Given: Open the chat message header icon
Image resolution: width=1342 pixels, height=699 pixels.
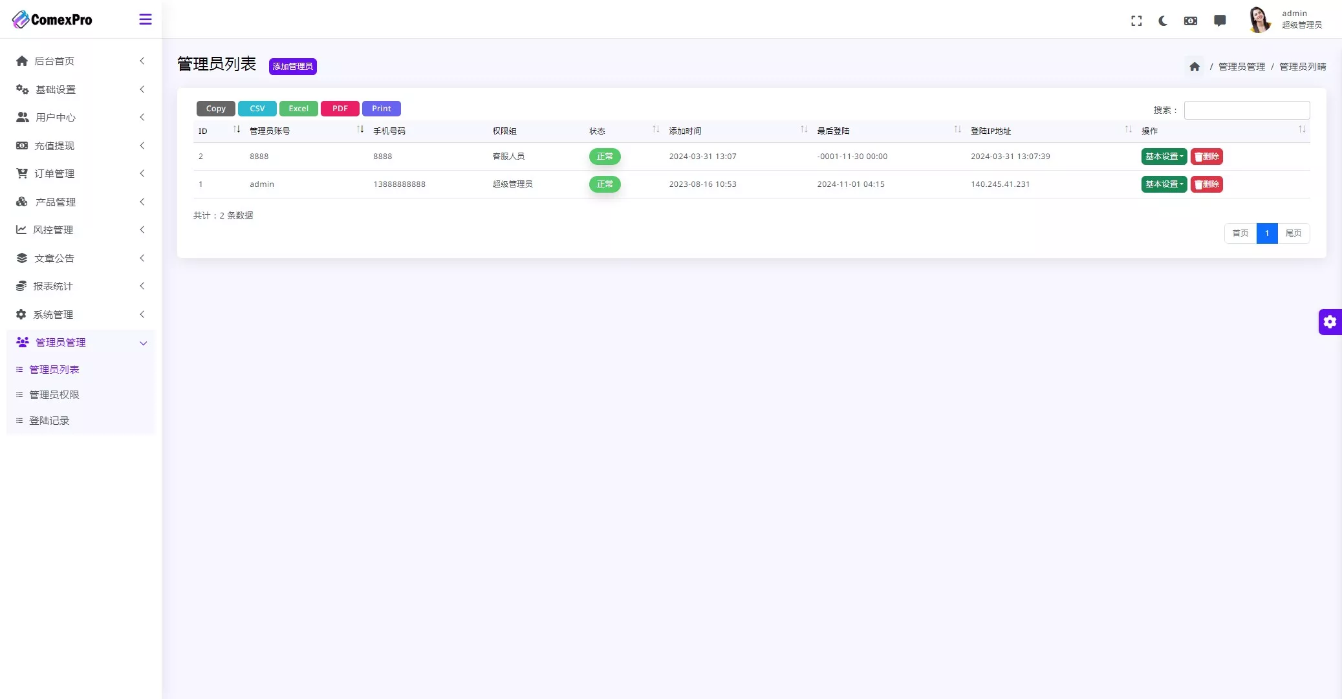Looking at the screenshot, I should coord(1220,21).
